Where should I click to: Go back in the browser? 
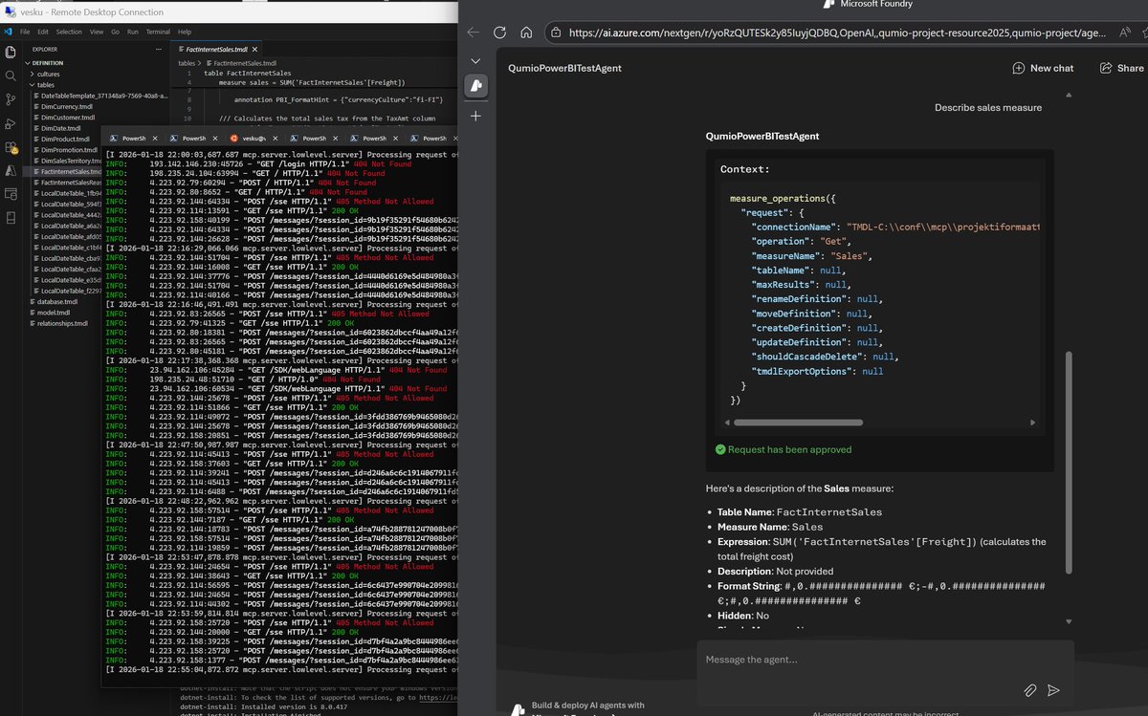(x=473, y=32)
